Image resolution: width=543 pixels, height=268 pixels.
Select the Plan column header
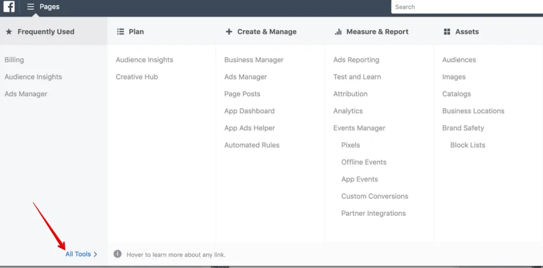coord(136,32)
